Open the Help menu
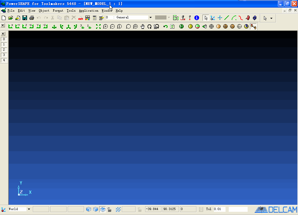Image resolution: width=298 pixels, height=215 pixels. click(x=119, y=11)
